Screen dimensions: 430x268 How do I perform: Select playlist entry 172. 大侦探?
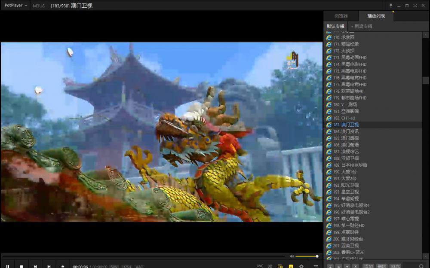(374, 51)
